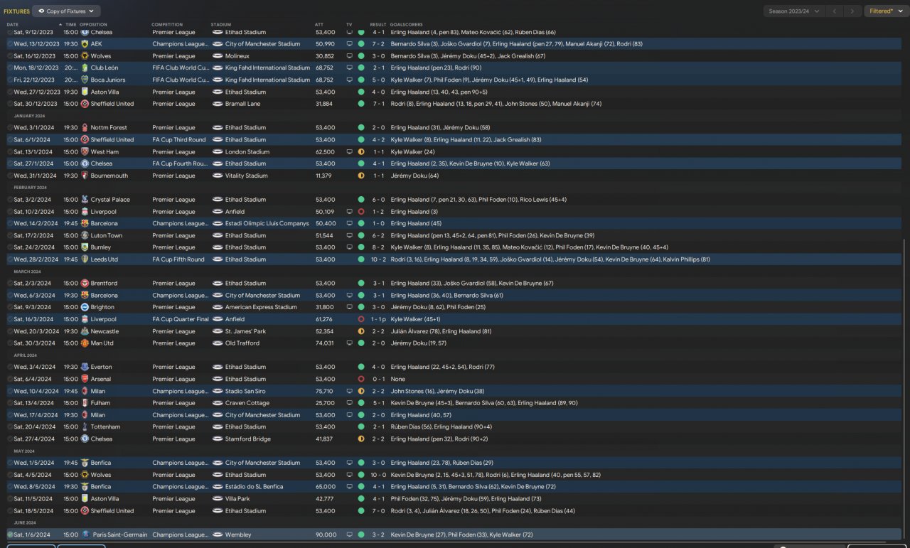
Task: Tick the selection circle for the Crystal Palace fixture
Action: click(10, 200)
